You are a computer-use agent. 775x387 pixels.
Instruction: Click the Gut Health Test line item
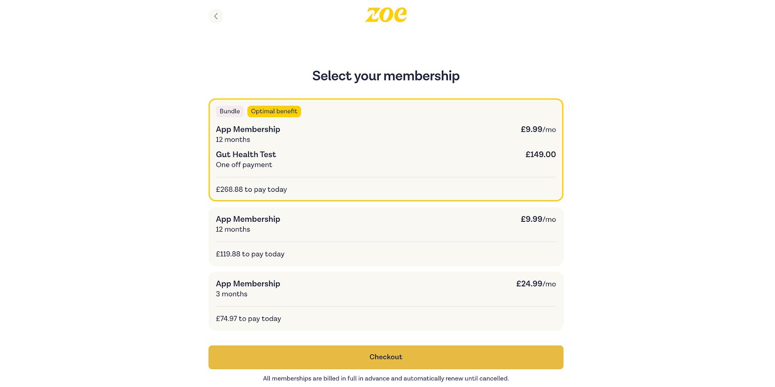click(x=246, y=154)
